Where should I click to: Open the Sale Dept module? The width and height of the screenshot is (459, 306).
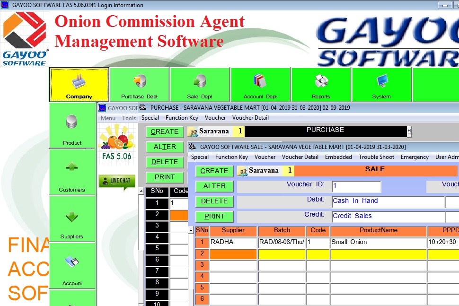point(200,85)
